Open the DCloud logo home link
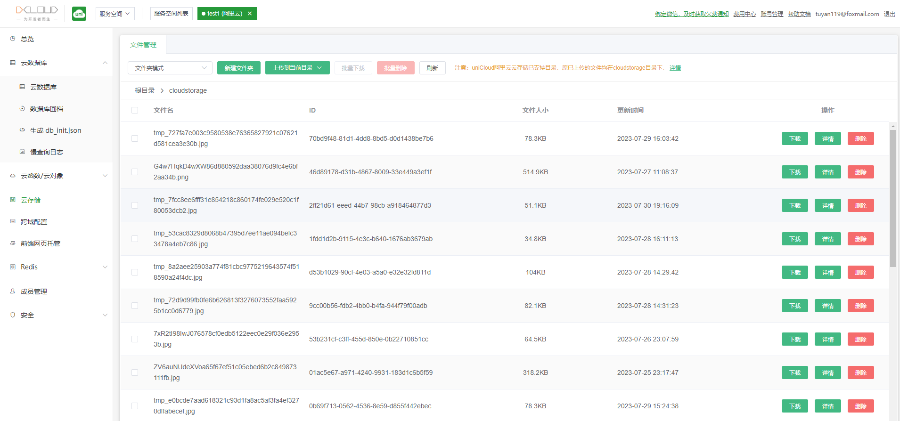The width and height of the screenshot is (900, 421). tap(37, 13)
